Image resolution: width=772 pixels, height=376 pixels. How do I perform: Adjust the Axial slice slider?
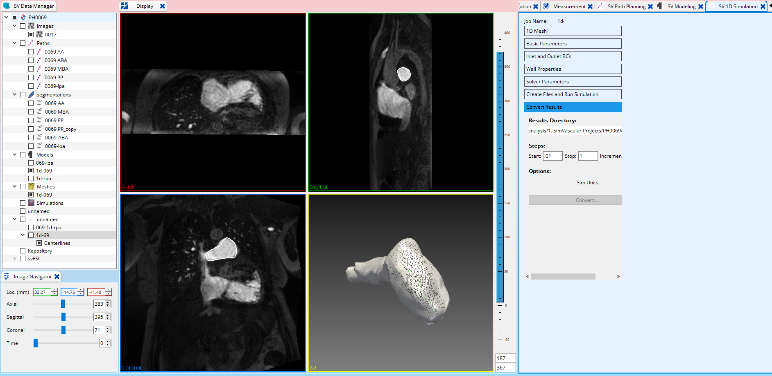tap(63, 304)
